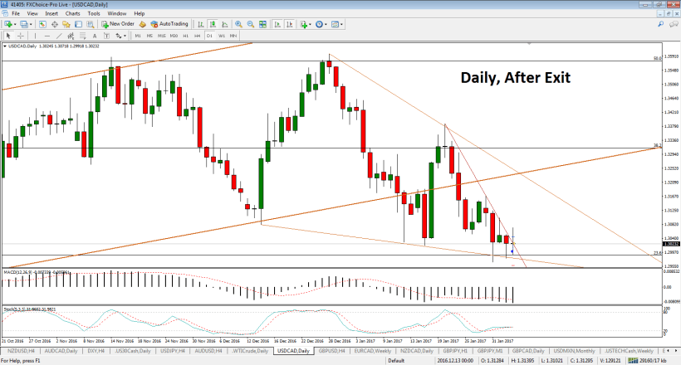Zoom out of the chart

click(x=251, y=24)
